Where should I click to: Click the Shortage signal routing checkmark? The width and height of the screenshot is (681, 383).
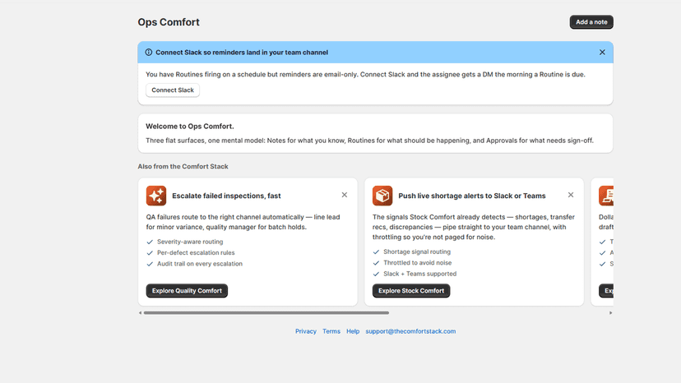pos(376,251)
